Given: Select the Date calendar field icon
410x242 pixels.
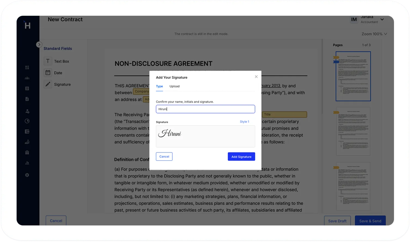Looking at the screenshot, I should click(48, 73).
